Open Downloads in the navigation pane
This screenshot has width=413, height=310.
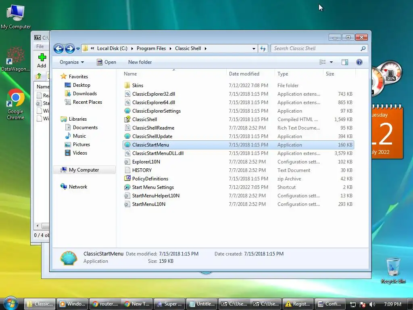point(85,94)
